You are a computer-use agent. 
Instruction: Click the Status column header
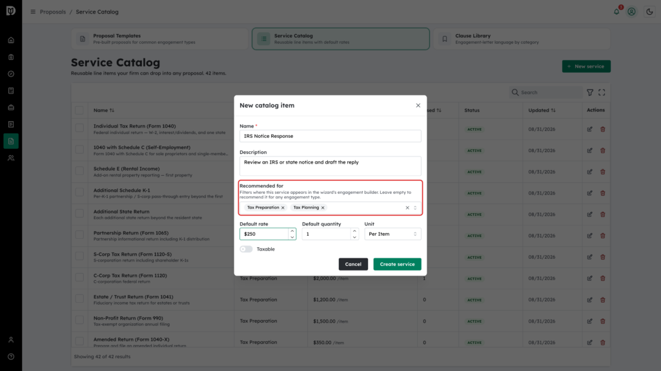(x=472, y=110)
